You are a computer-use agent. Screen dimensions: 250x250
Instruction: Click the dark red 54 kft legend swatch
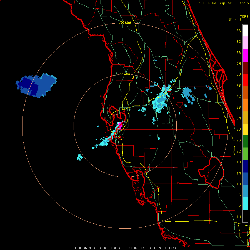(x=245, y=68)
